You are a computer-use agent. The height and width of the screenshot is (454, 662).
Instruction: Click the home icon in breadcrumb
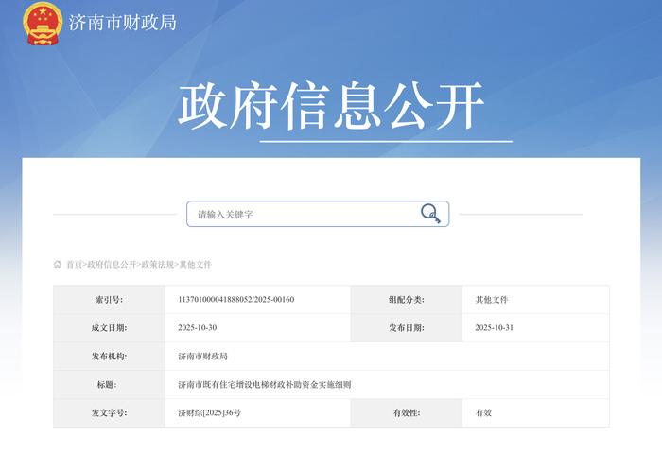(x=58, y=265)
